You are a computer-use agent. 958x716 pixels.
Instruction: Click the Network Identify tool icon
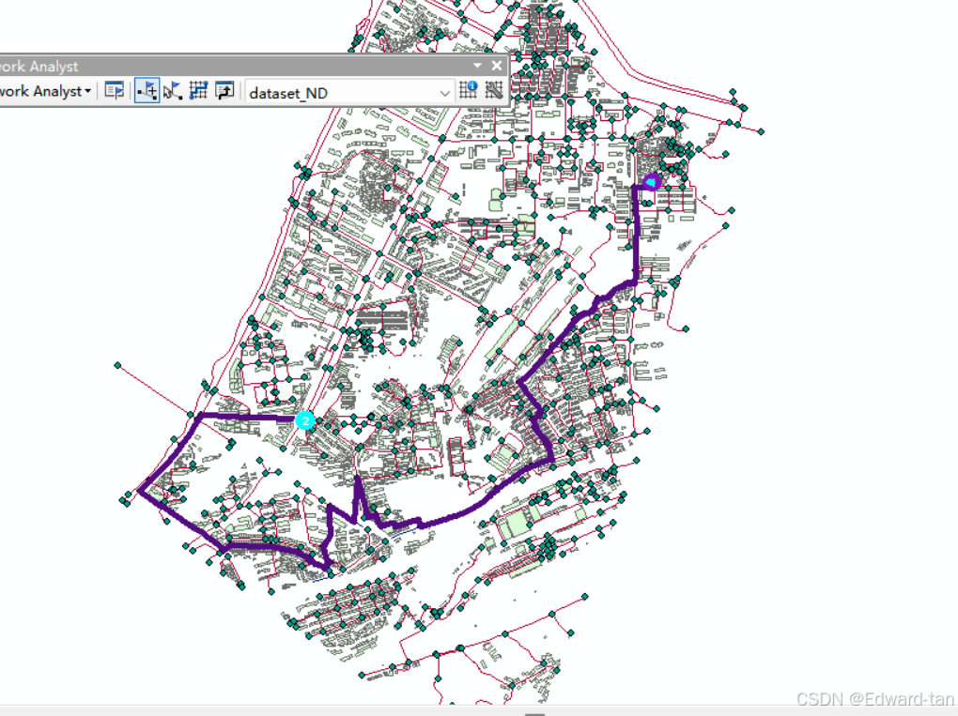469,91
